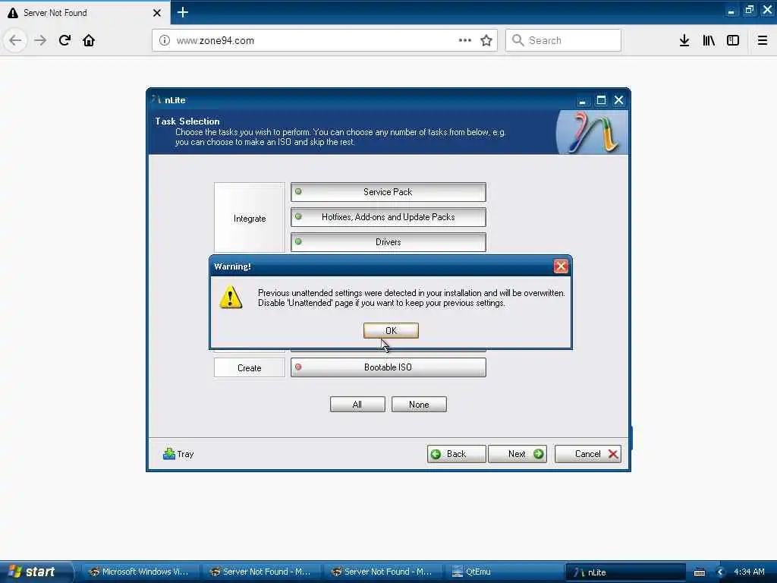Maximize the nLite window
777x583 pixels.
click(601, 100)
